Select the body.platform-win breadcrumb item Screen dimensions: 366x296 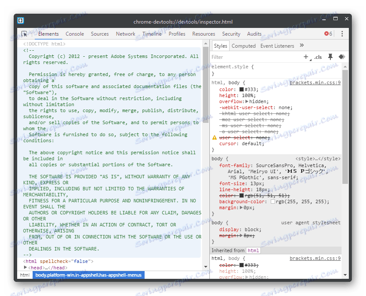coord(88,275)
